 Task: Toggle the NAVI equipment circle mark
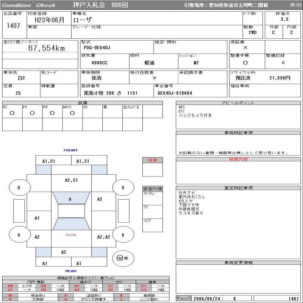72,113
